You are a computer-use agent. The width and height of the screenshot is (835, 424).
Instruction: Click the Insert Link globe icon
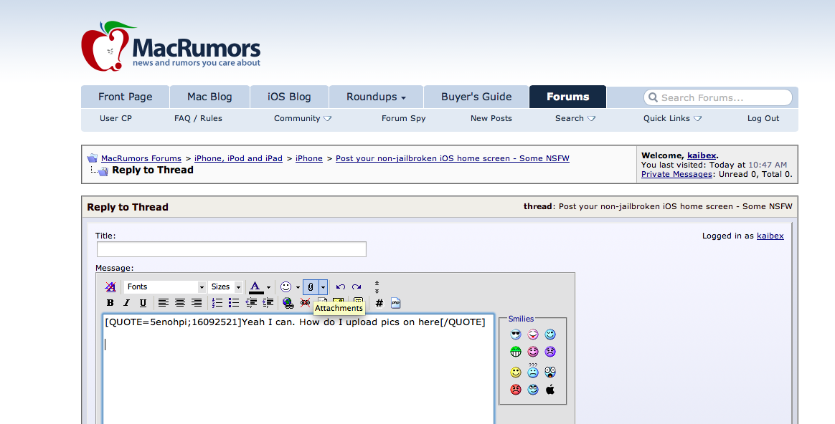coord(288,303)
